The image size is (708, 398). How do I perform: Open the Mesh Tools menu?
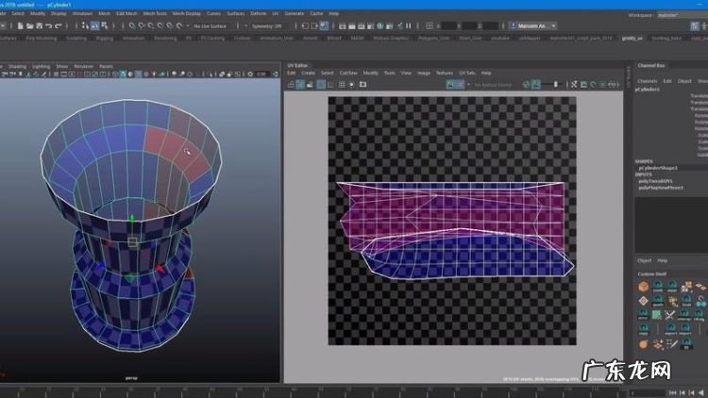click(x=154, y=14)
